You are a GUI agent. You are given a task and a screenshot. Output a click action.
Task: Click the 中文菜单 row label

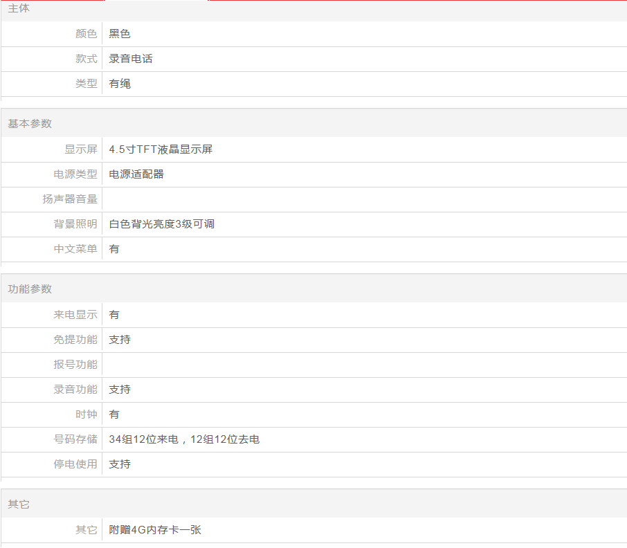(75, 249)
